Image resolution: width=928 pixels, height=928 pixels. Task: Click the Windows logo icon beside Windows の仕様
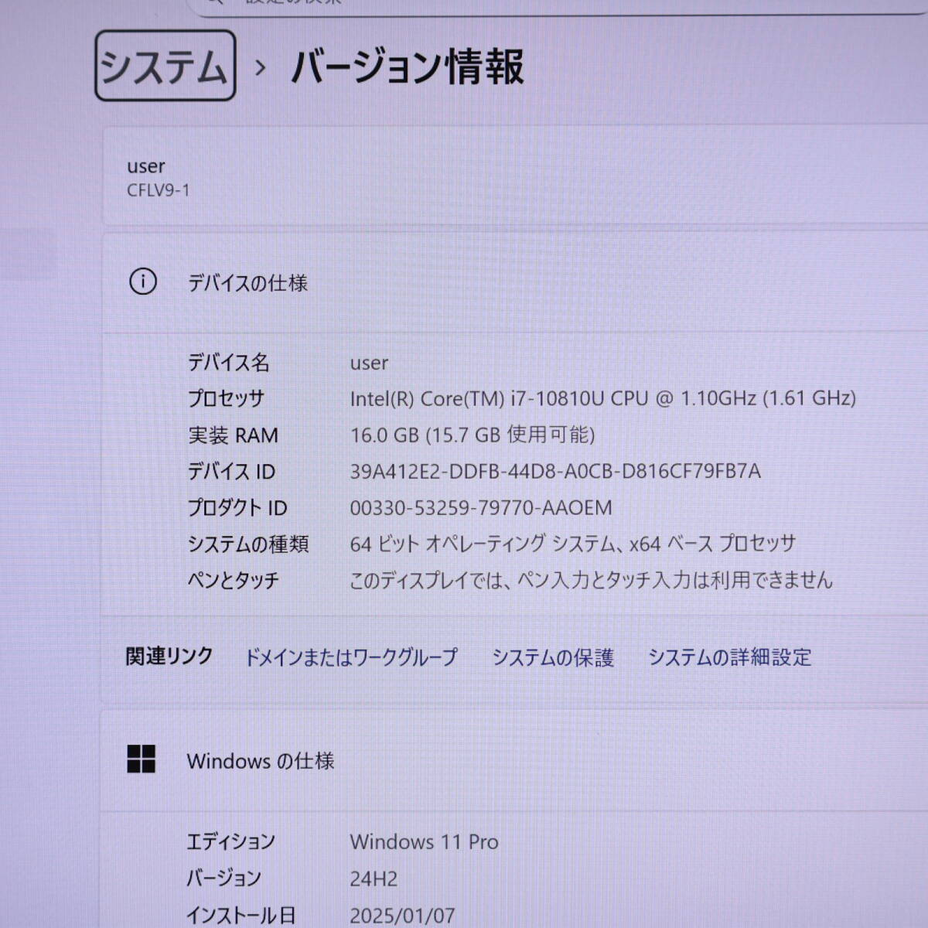pos(141,759)
